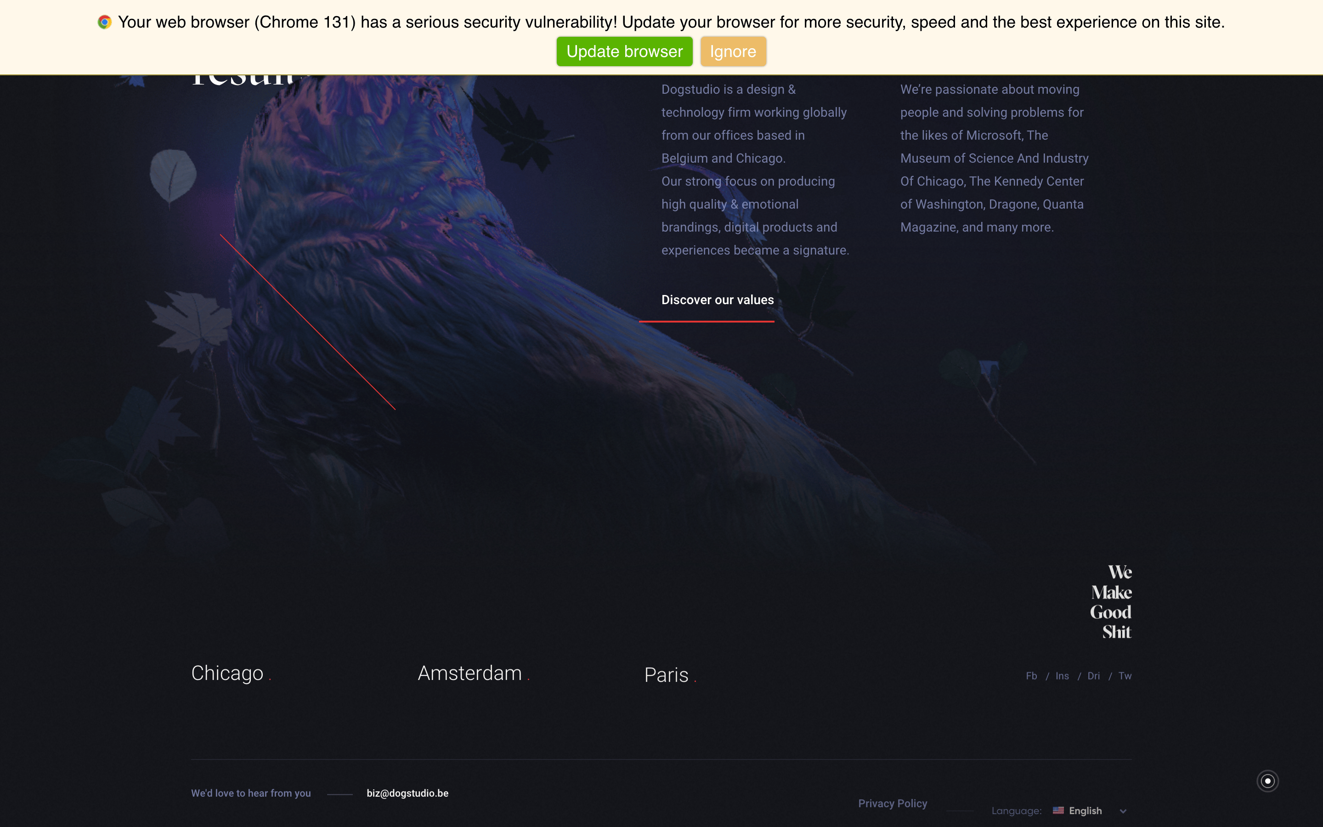The width and height of the screenshot is (1323, 827).
Task: Click the biz@dogstudio.be email address
Action: tap(407, 793)
